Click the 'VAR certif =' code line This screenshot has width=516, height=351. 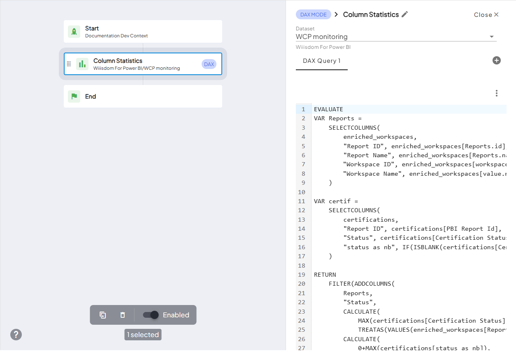click(x=336, y=201)
